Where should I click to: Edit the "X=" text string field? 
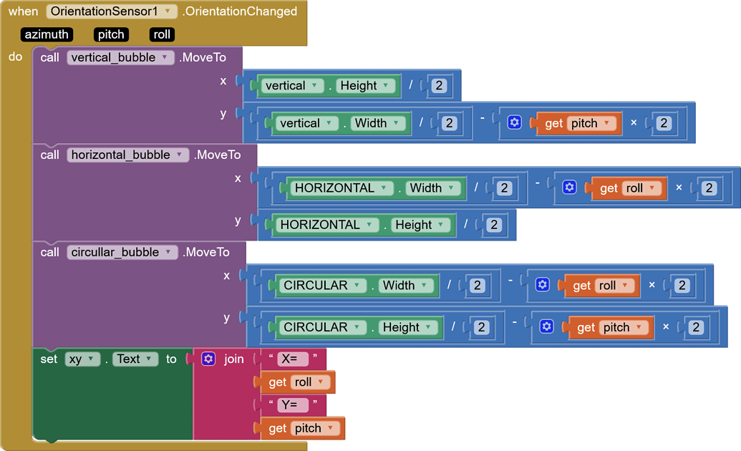coord(292,359)
